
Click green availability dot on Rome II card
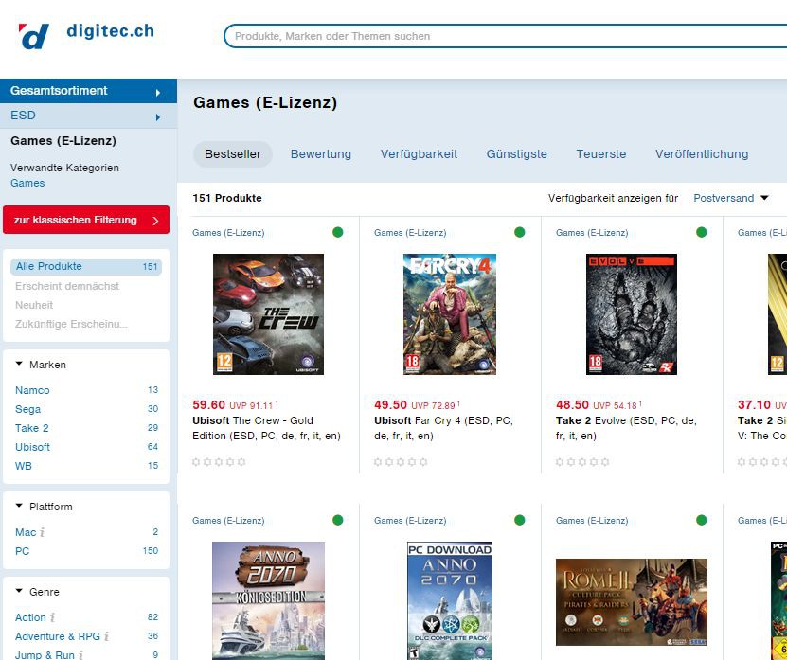(x=701, y=520)
